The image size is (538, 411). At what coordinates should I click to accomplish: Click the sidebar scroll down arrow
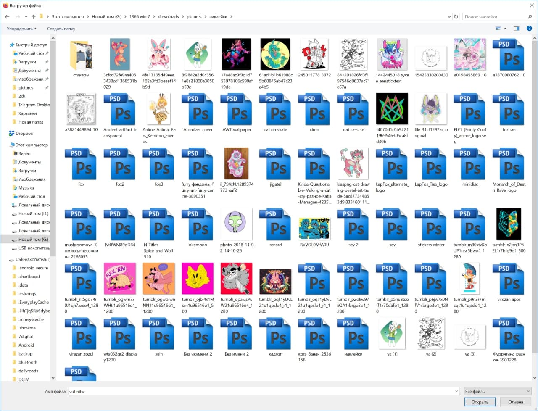click(53, 378)
